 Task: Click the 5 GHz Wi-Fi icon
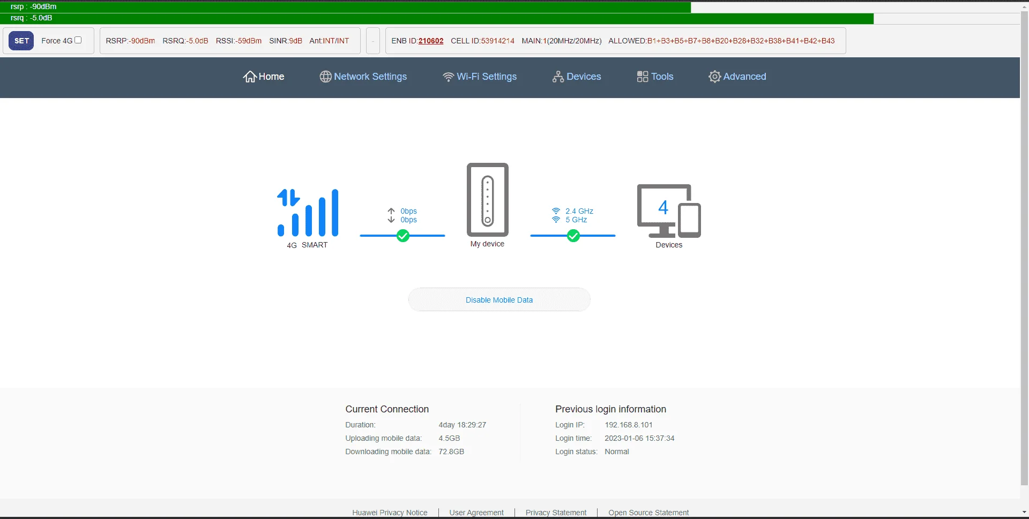click(x=556, y=220)
